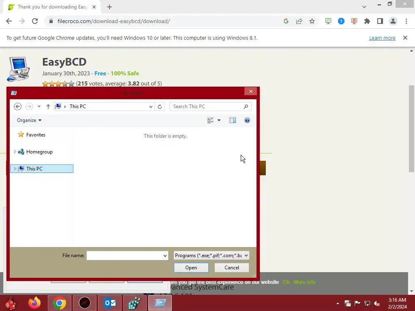
Task: Click the page vertical scrollbar thumb
Action: 411,128
